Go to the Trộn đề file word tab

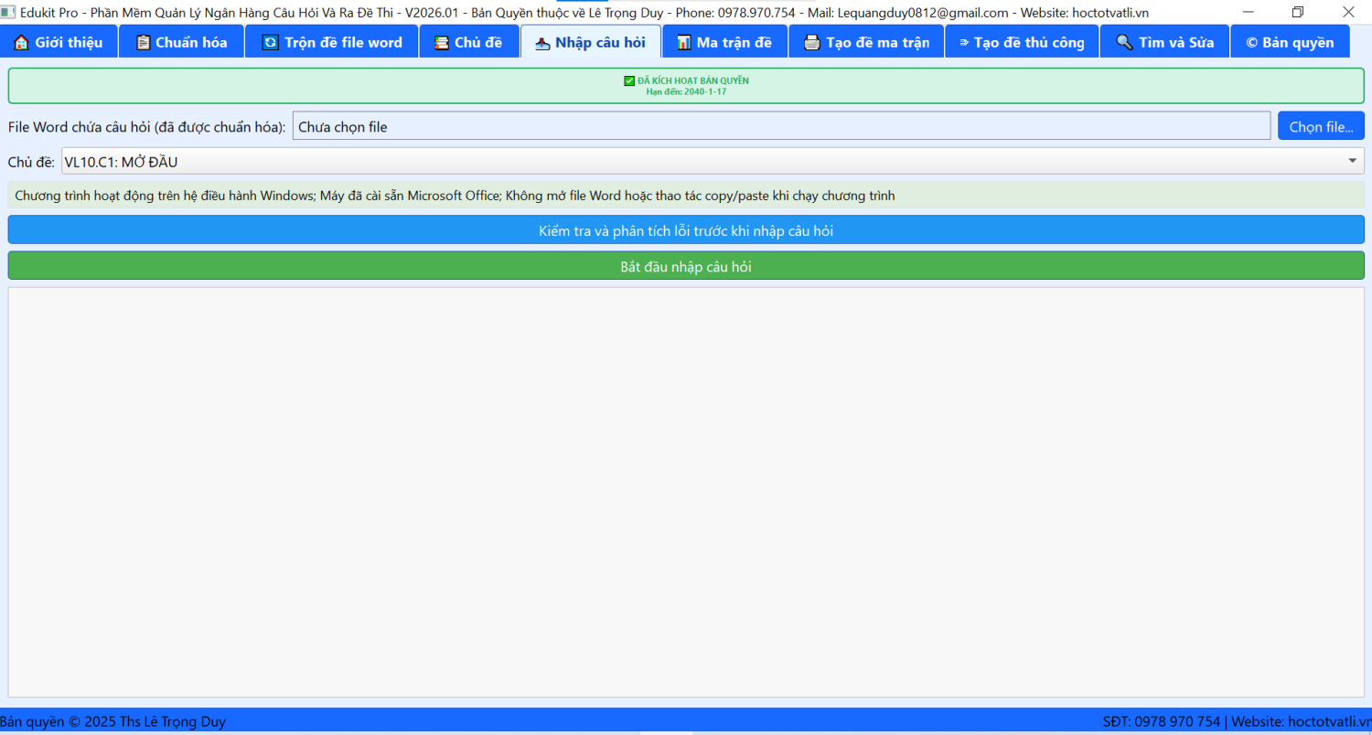click(x=331, y=43)
